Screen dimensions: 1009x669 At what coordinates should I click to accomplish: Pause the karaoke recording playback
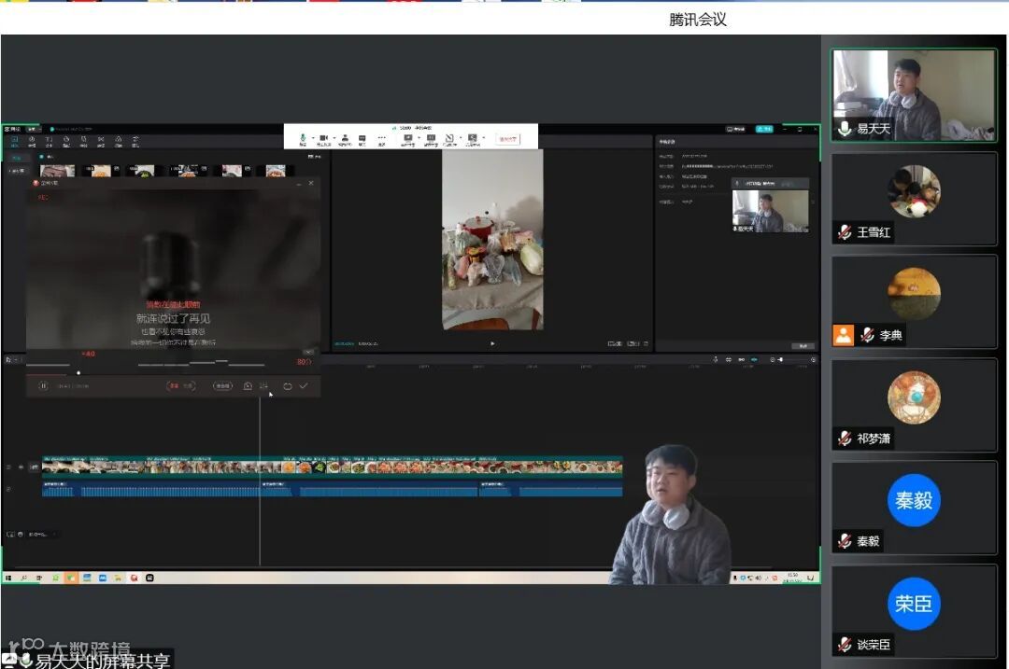(43, 386)
